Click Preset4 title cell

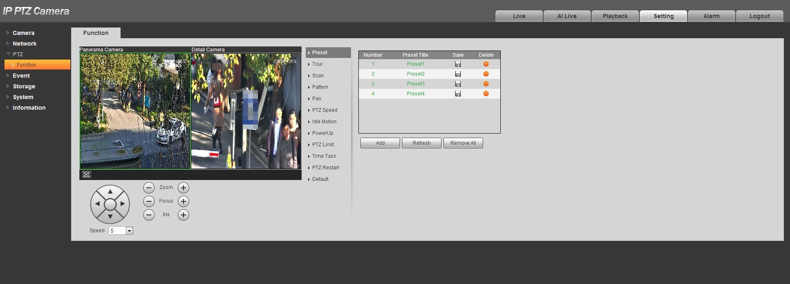point(416,94)
